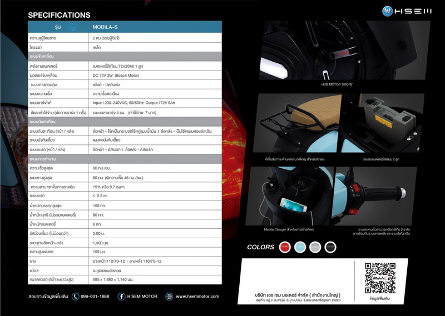Click the SPECIFICATIONS heading
445x316 pixels.
[59, 15]
